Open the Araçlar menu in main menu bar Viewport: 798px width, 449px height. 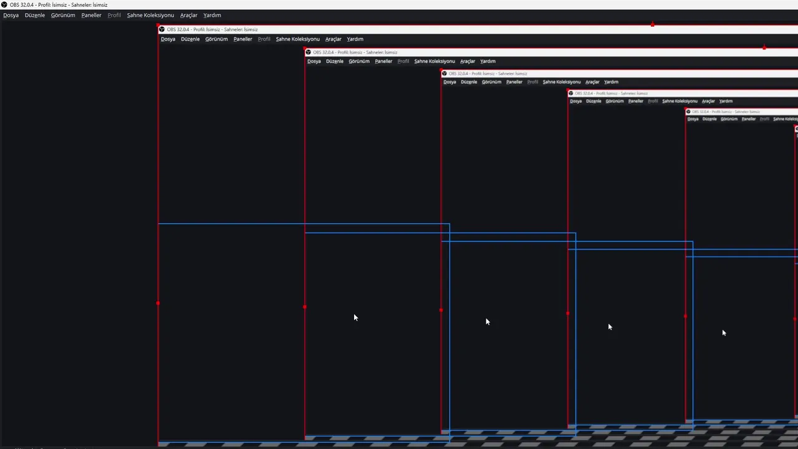click(189, 15)
